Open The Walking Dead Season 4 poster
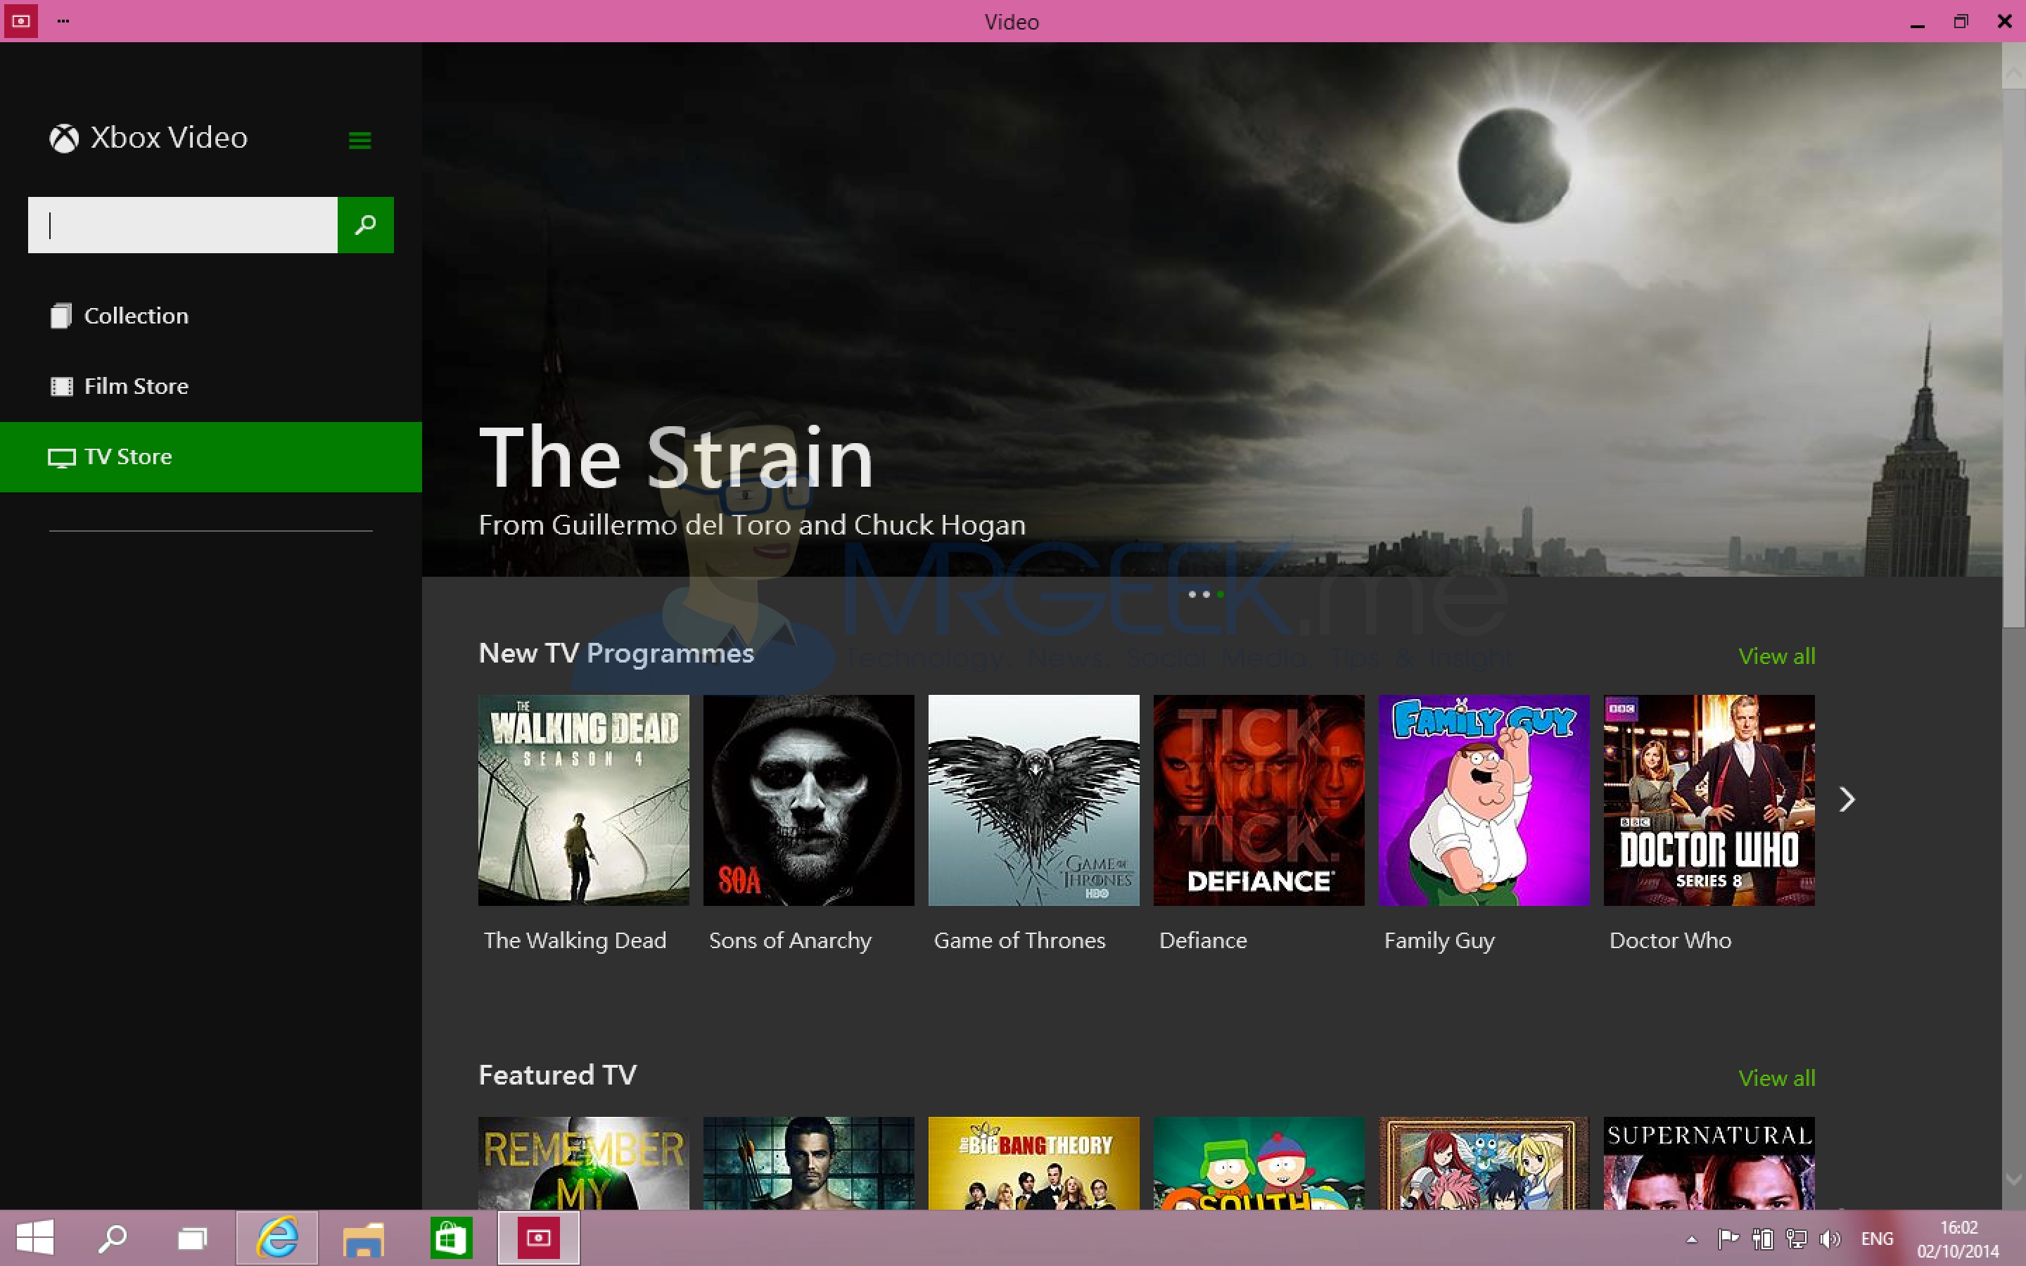Image resolution: width=2026 pixels, height=1266 pixels. pos(583,800)
